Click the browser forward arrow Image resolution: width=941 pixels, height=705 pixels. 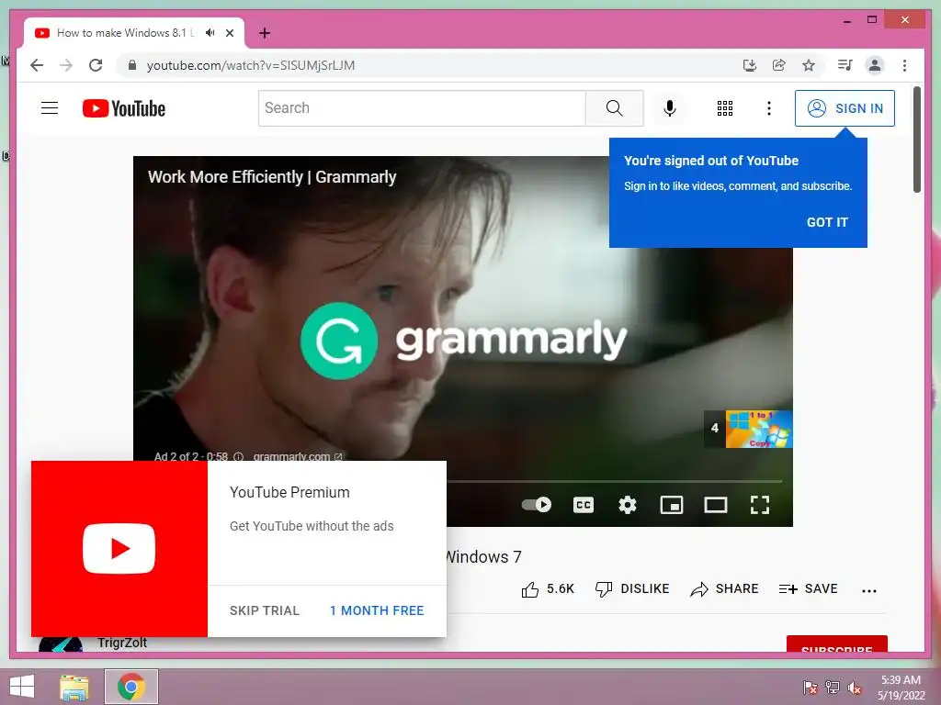66,65
